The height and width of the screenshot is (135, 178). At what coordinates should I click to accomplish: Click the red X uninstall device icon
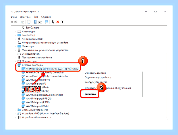coord(58,22)
